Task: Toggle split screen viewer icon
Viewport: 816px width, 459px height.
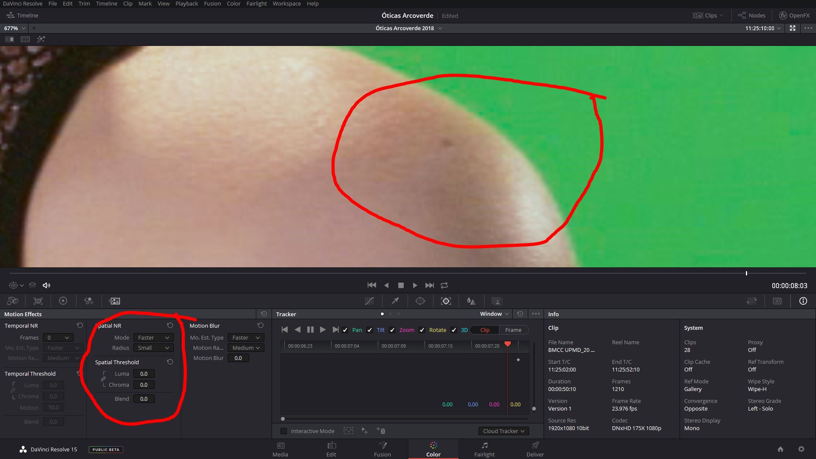Action: [x=25, y=39]
